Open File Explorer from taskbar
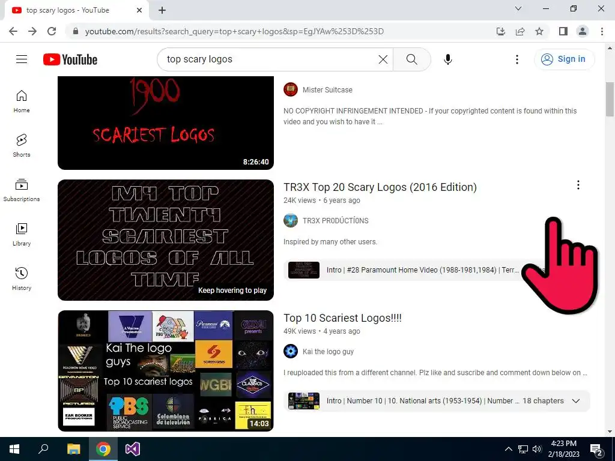615x461 pixels. tap(73, 449)
